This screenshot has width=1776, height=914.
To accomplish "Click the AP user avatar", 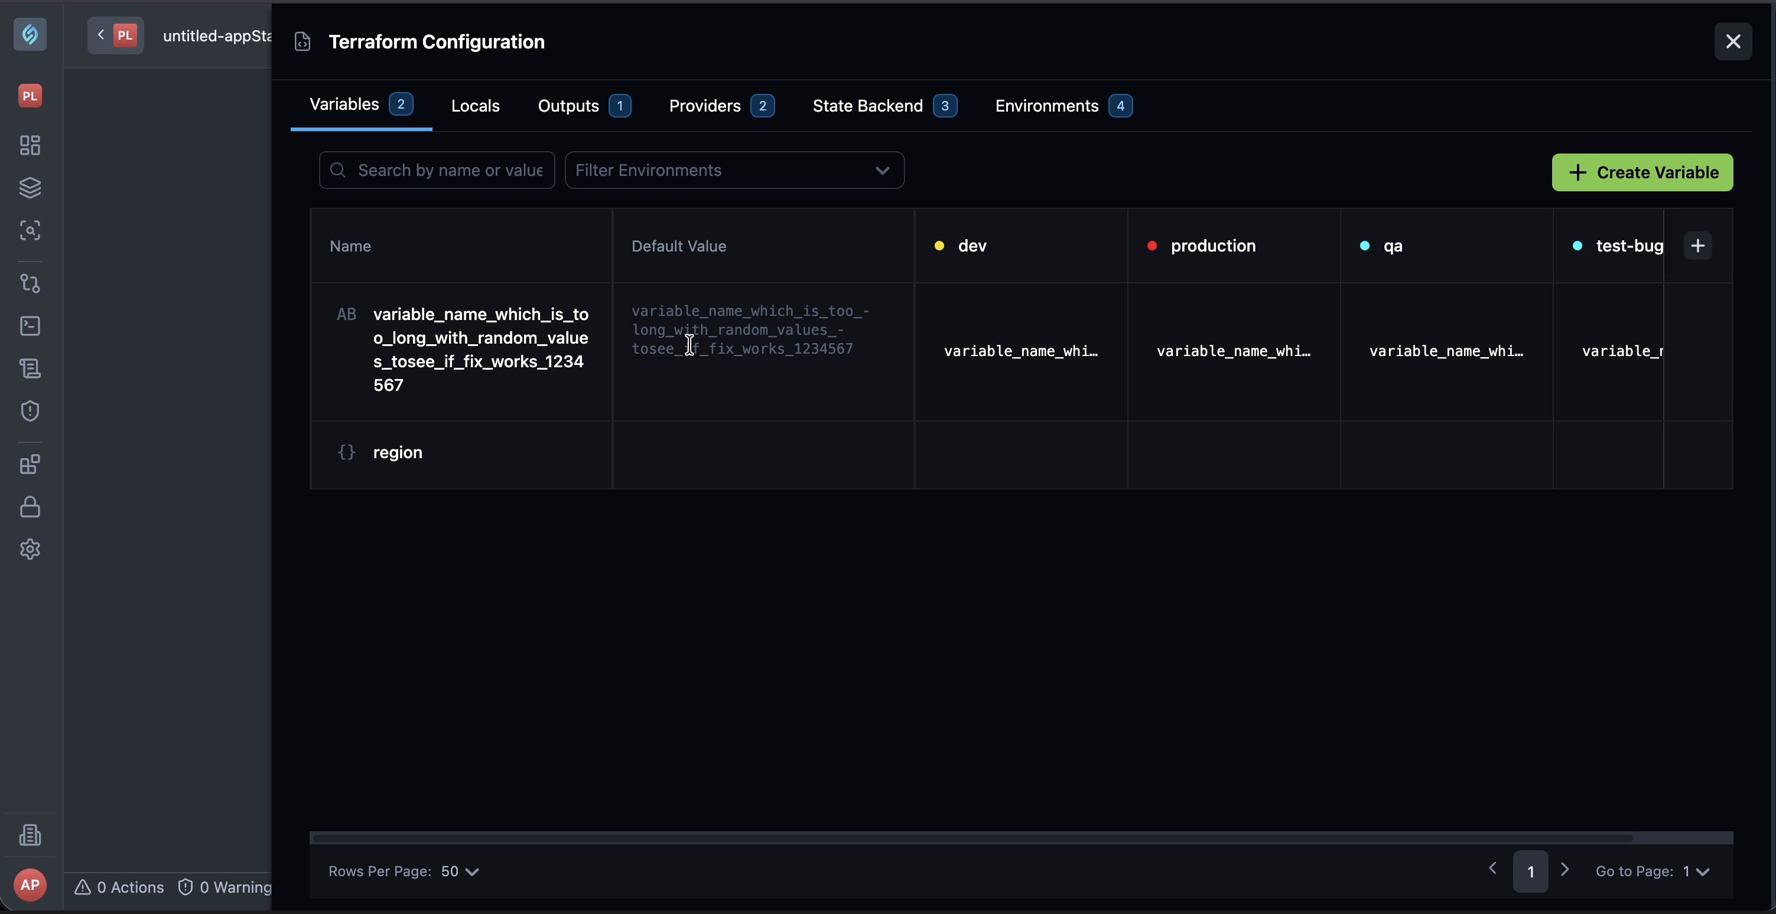I will click(x=30, y=885).
